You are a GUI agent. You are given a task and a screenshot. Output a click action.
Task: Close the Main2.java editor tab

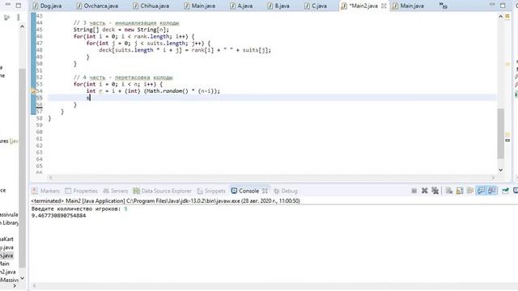tap(384, 6)
